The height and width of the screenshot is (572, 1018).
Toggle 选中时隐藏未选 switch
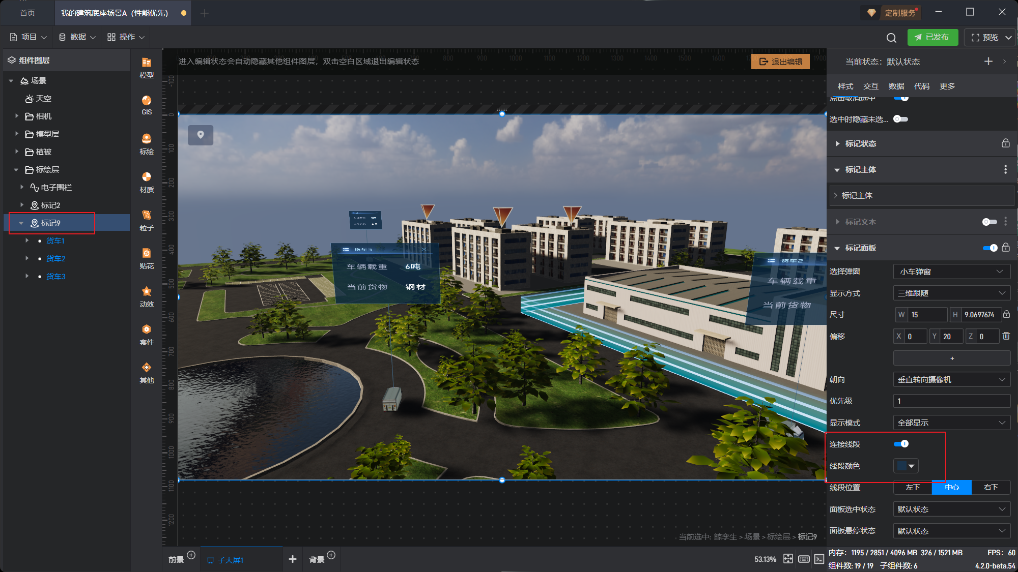click(900, 119)
